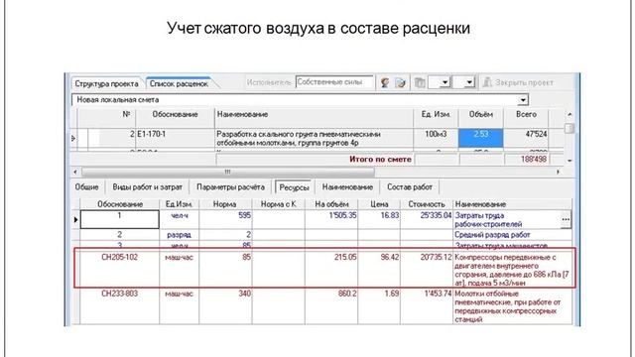Click the Норма value 595 cell
The width and height of the screenshot is (635, 357).
pos(225,219)
